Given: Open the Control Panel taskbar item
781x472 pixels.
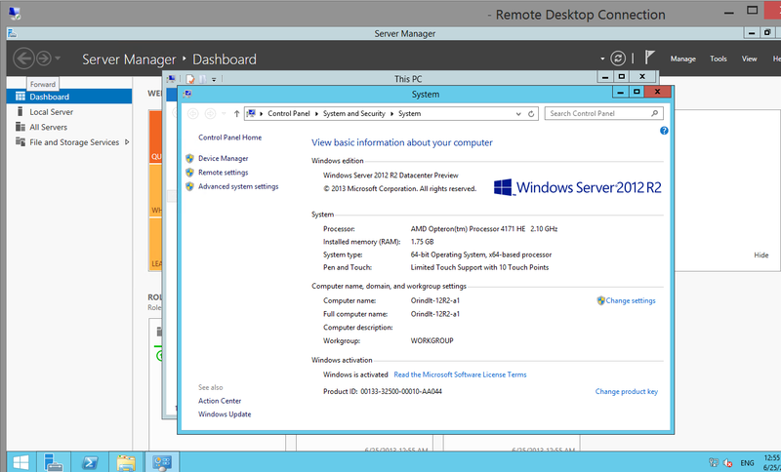Looking at the screenshot, I should pyautogui.click(x=162, y=462).
